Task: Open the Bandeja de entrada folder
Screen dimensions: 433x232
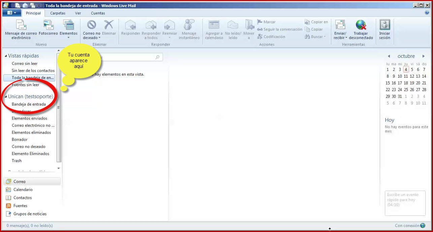Action: [x=29, y=104]
